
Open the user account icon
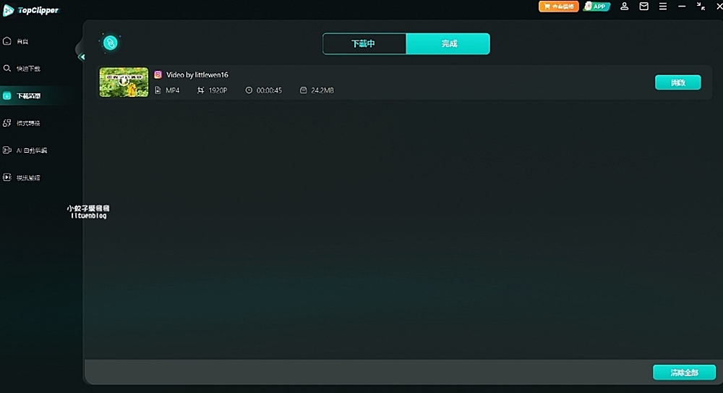(625, 7)
